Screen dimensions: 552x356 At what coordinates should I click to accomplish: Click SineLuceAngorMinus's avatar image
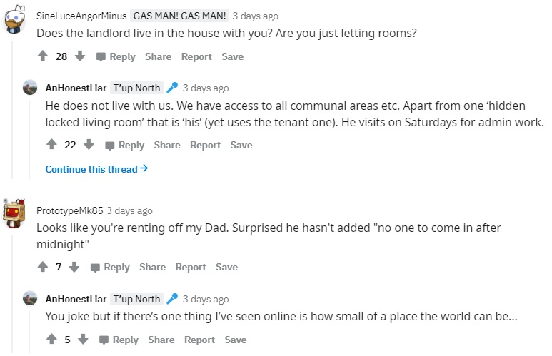(14, 20)
